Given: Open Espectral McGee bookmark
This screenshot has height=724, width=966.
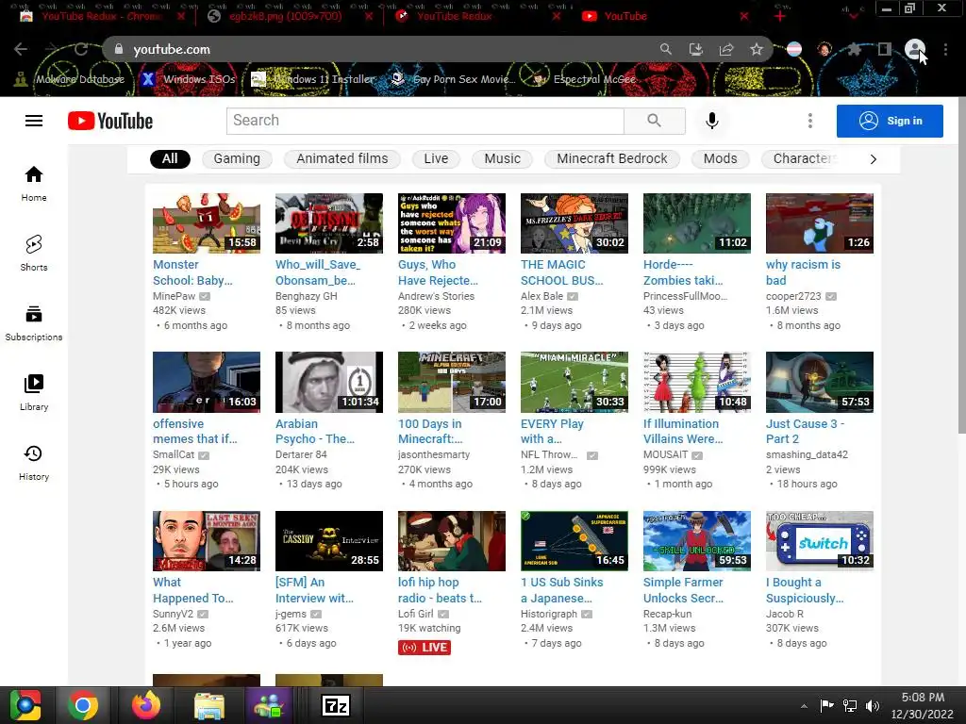Looking at the screenshot, I should pos(585,79).
